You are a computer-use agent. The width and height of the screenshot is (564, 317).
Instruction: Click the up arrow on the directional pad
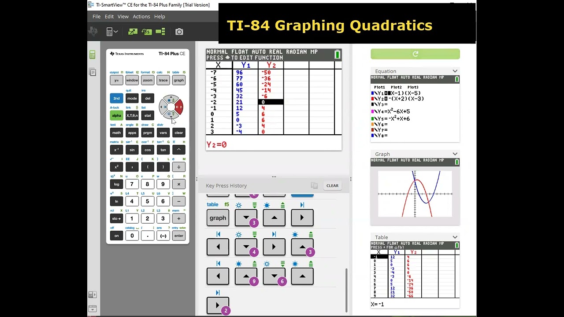click(x=171, y=99)
